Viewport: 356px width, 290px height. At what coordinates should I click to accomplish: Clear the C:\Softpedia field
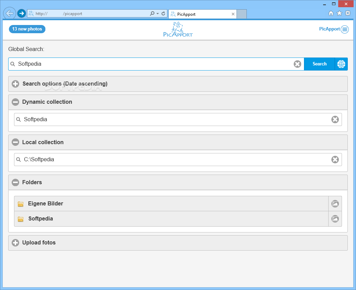(335, 160)
